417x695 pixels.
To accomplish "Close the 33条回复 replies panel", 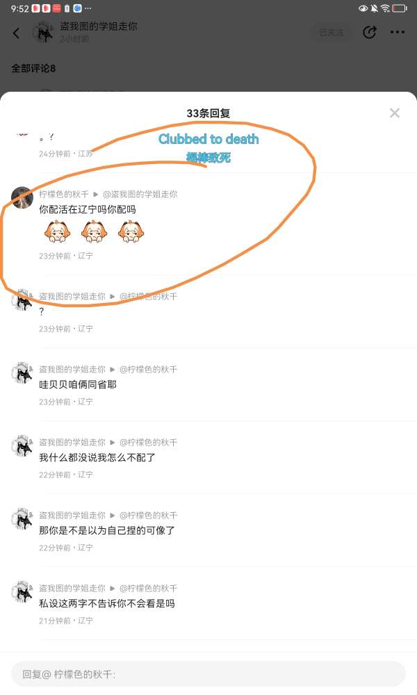I will [394, 113].
